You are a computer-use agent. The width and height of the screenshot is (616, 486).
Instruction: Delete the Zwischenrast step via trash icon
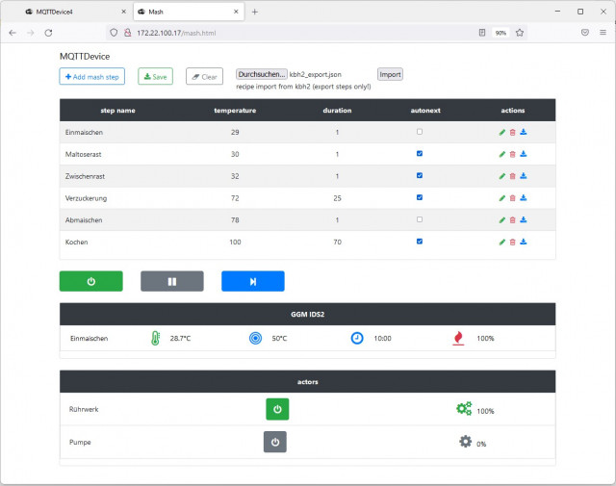point(512,176)
